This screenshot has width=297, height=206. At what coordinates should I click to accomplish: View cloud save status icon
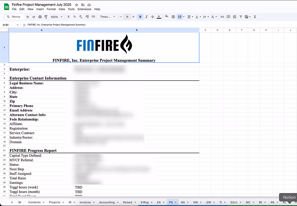click(x=89, y=5)
